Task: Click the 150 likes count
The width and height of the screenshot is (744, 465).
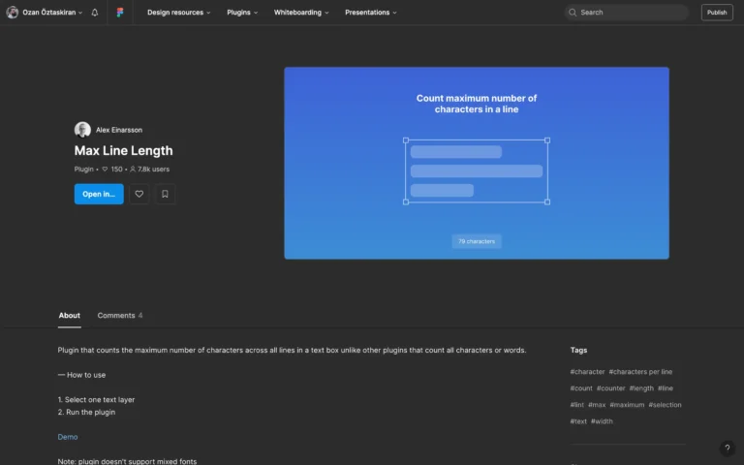Action: 112,170
